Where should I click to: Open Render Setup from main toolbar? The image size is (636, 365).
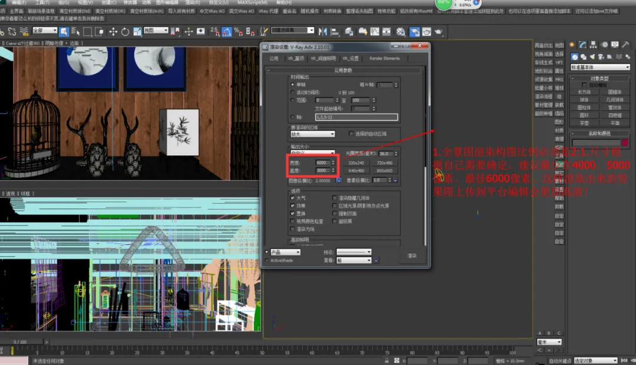(x=415, y=32)
